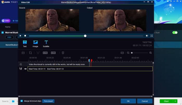Select the red trim end marker
Image resolution: width=182 pixels, height=105 pixels.
pyautogui.click(x=92, y=61)
